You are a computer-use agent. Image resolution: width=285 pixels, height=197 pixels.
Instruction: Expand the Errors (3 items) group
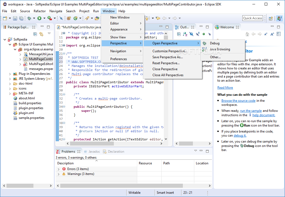pyautogui.click(x=58, y=169)
